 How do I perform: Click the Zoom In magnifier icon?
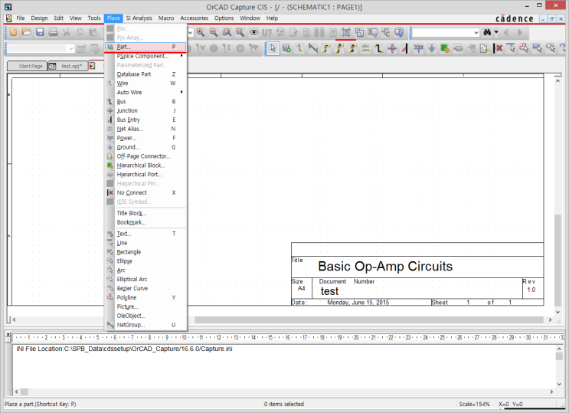pos(201,32)
